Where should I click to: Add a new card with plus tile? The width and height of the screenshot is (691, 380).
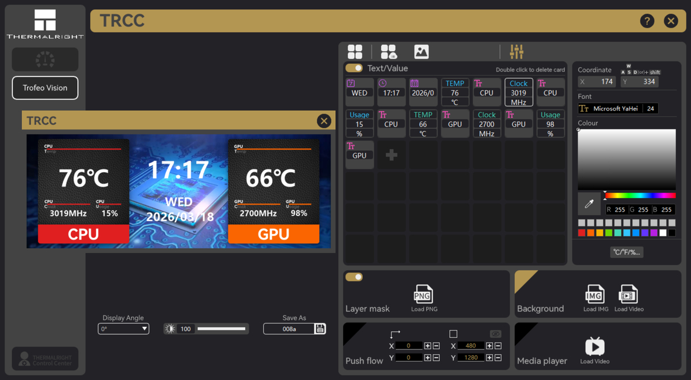(x=392, y=155)
